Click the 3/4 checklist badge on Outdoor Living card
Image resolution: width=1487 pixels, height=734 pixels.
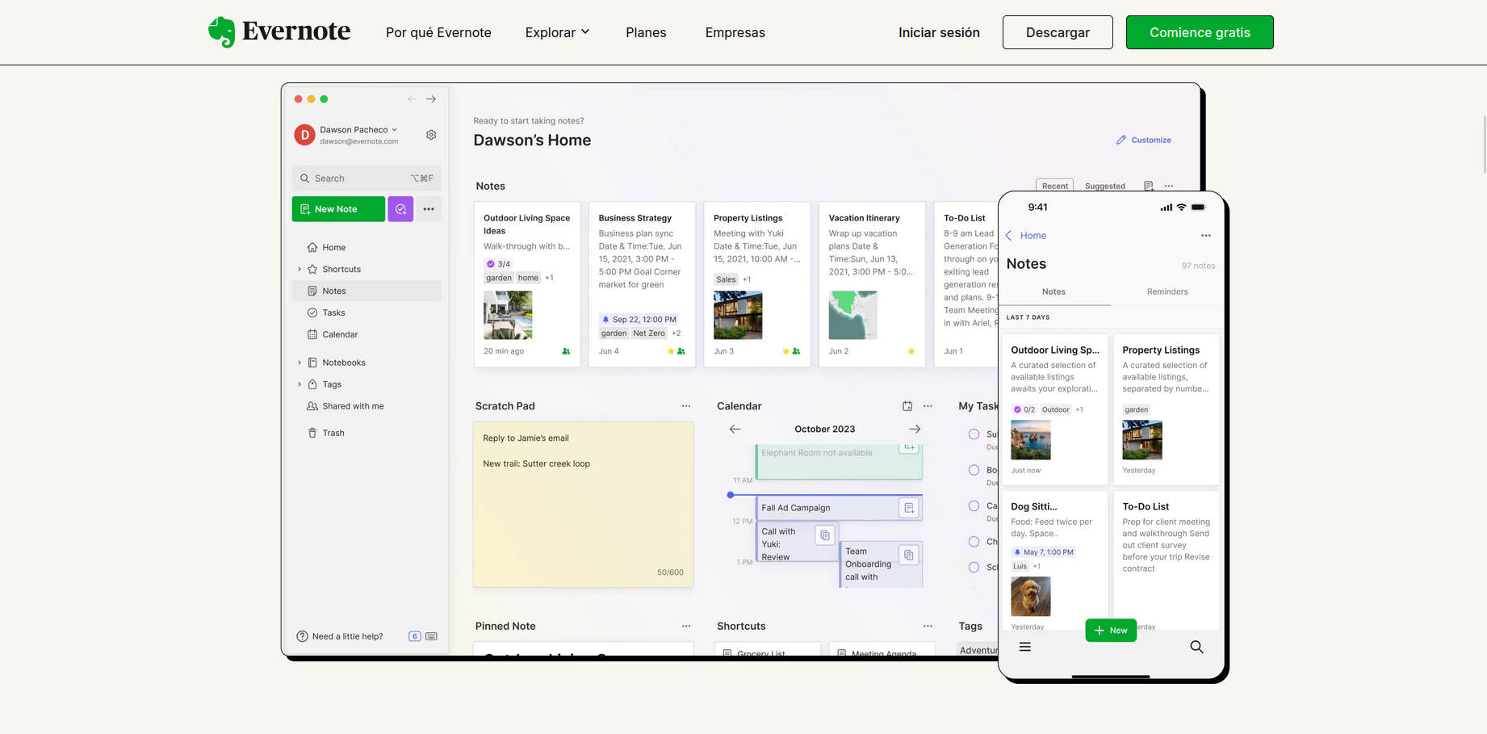pyautogui.click(x=498, y=264)
